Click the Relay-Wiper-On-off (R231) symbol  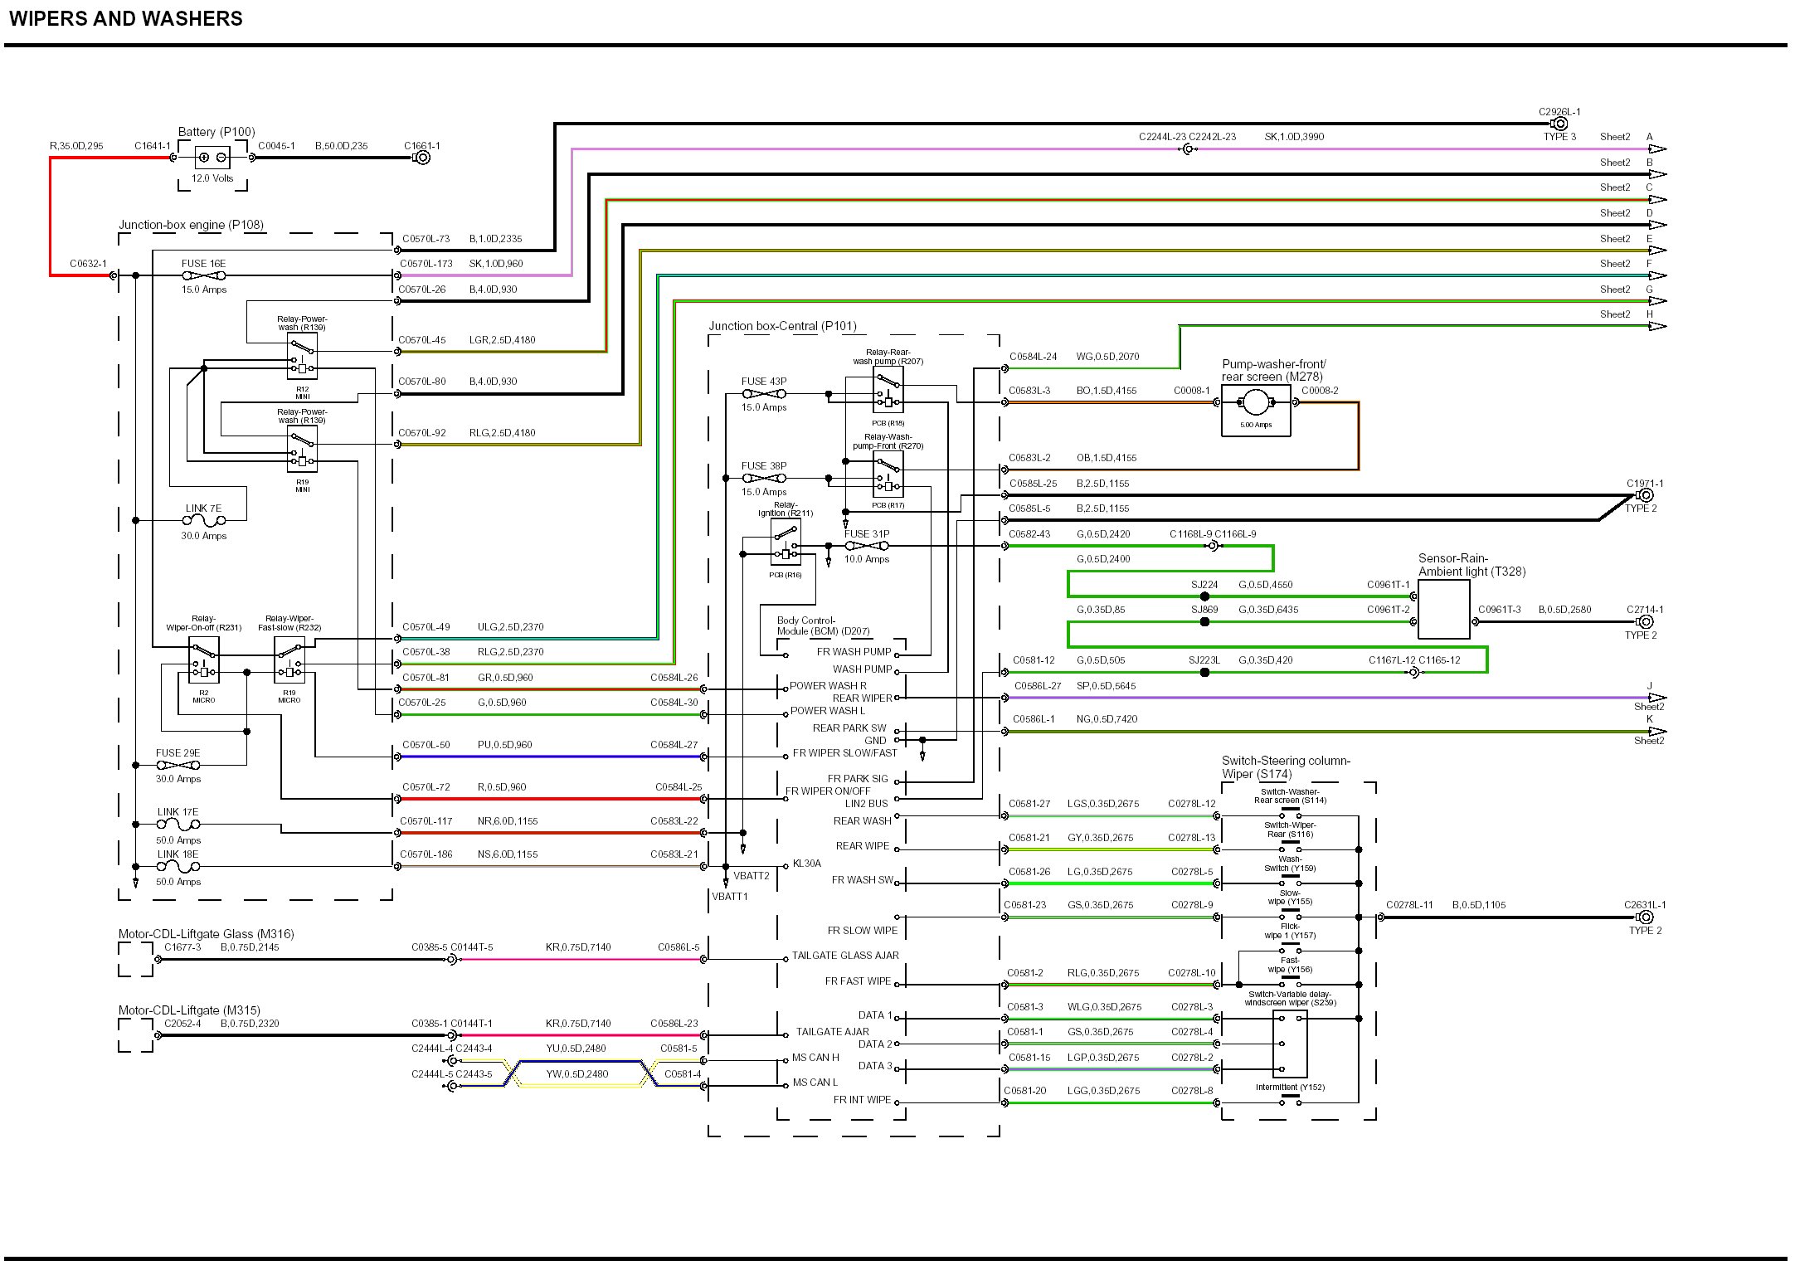tap(203, 660)
